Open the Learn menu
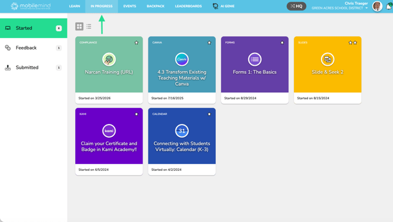The height and width of the screenshot is (222, 393). point(74,6)
